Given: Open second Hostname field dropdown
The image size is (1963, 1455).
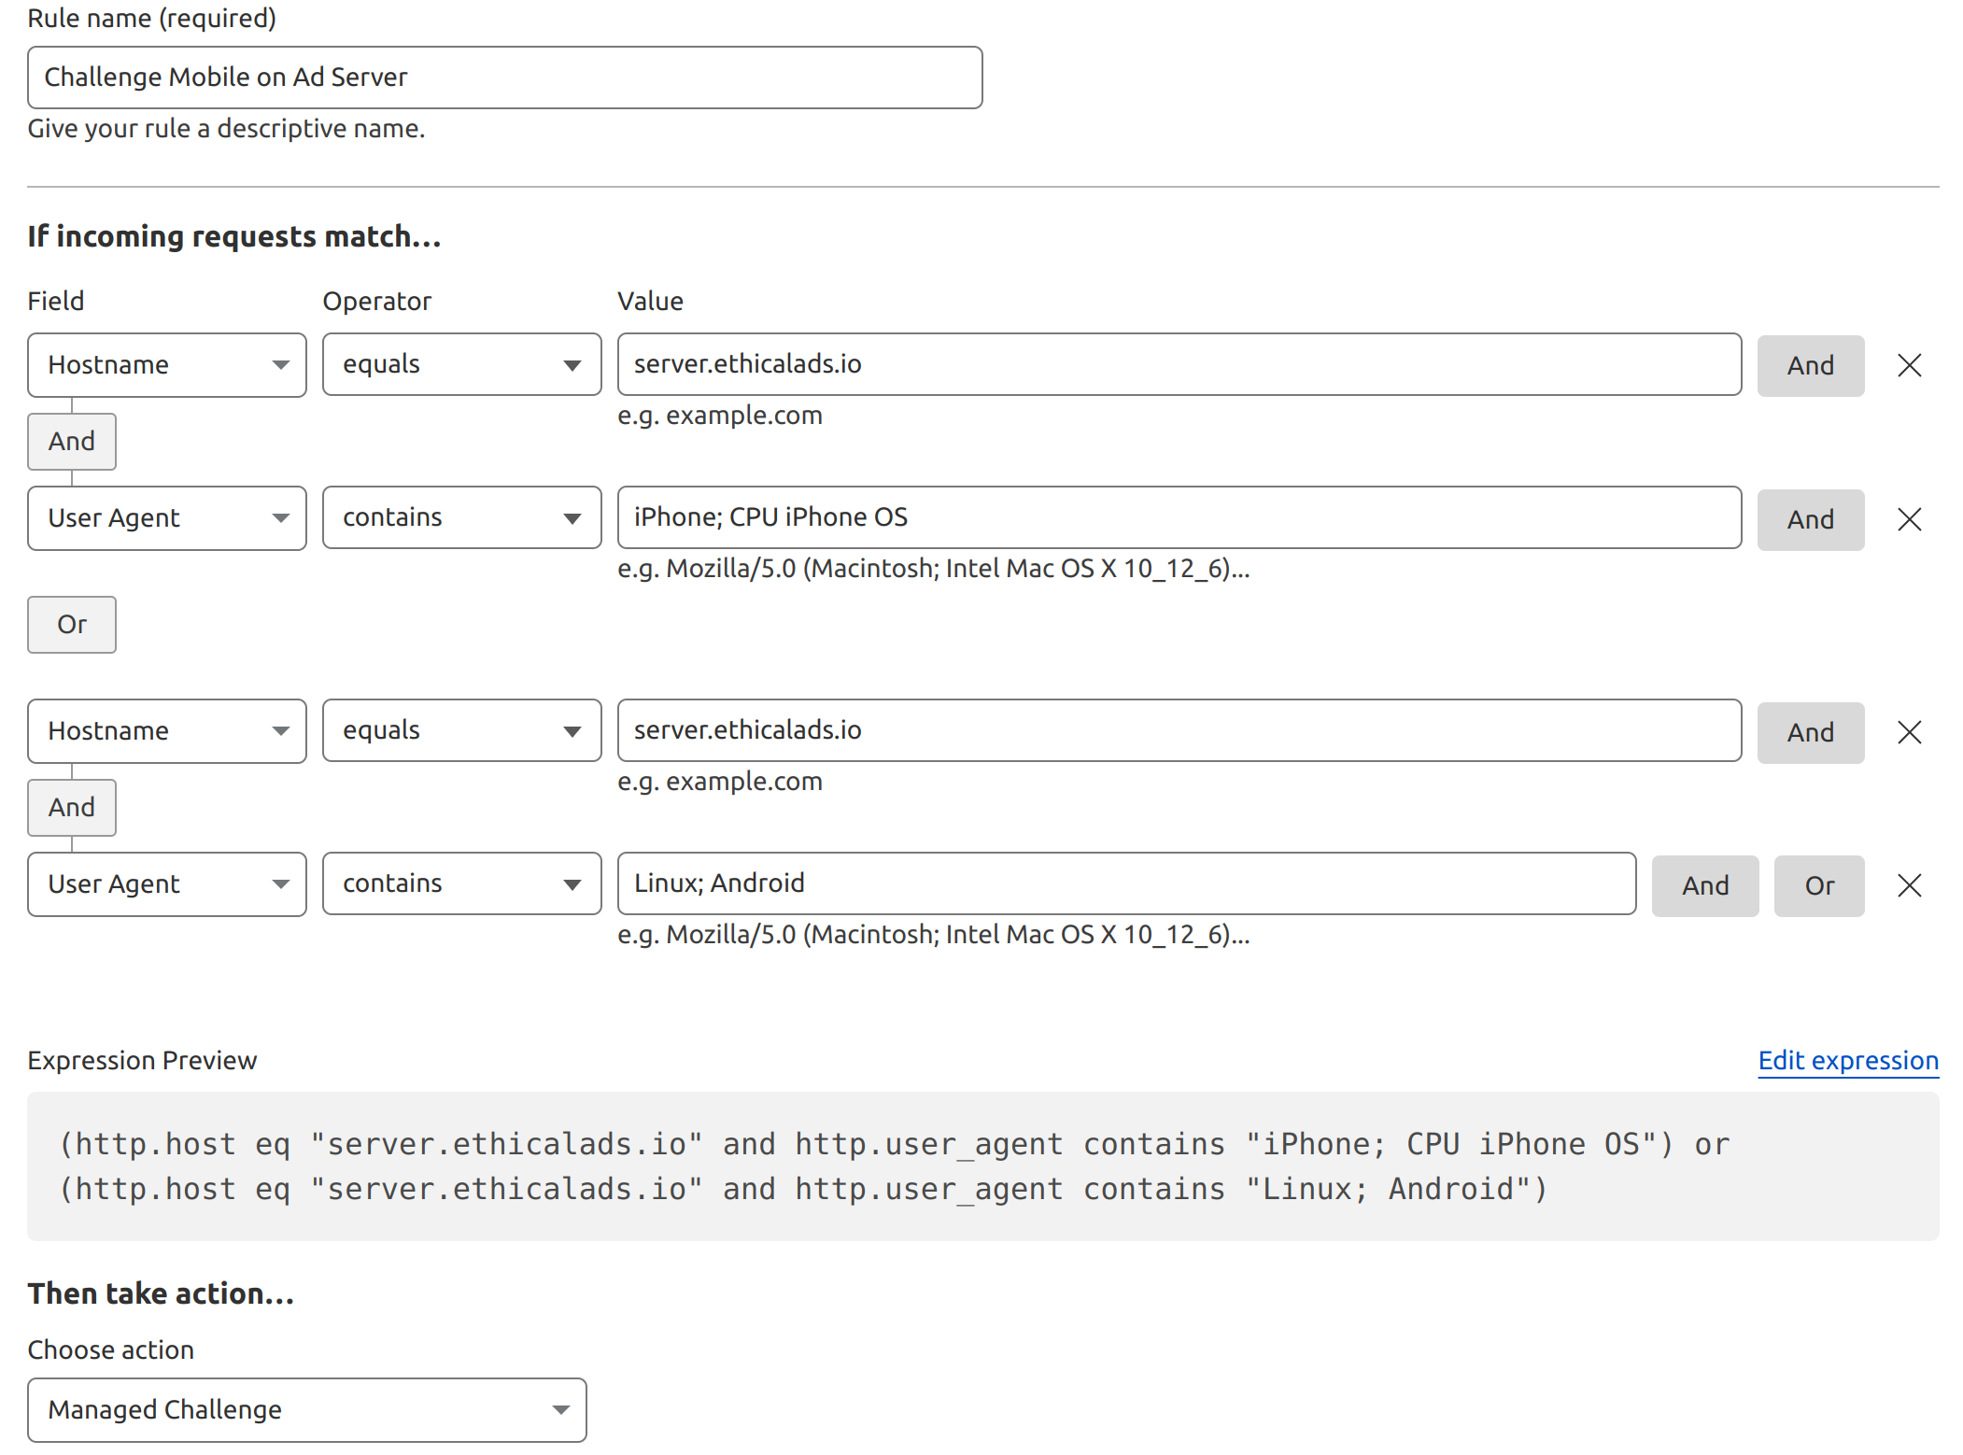Looking at the screenshot, I should pyautogui.click(x=167, y=731).
